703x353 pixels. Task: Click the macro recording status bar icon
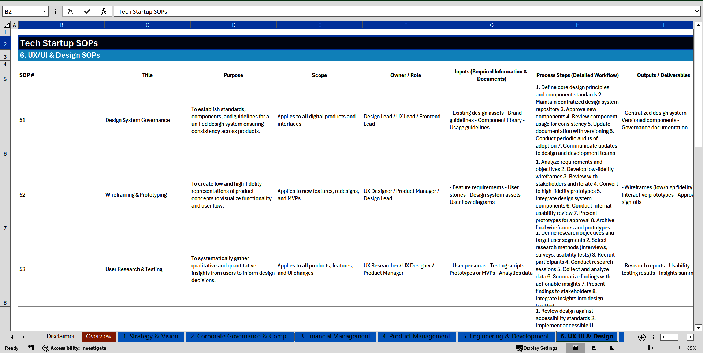click(x=31, y=348)
